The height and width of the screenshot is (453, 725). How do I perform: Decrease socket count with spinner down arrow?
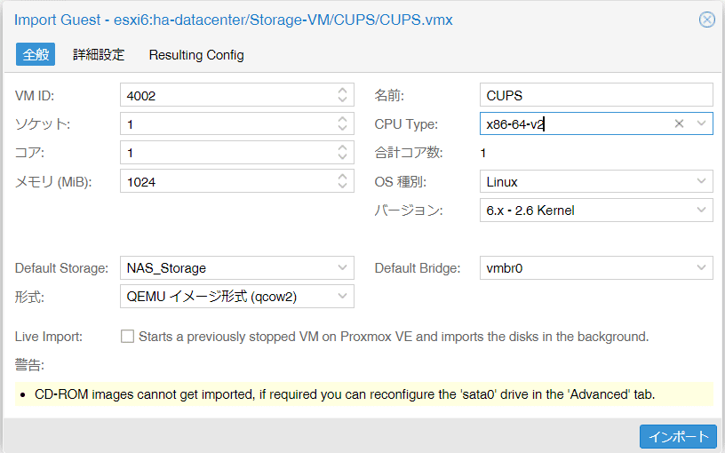342,129
